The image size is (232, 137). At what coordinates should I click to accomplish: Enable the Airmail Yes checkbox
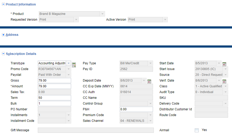pyautogui.click(x=197, y=130)
